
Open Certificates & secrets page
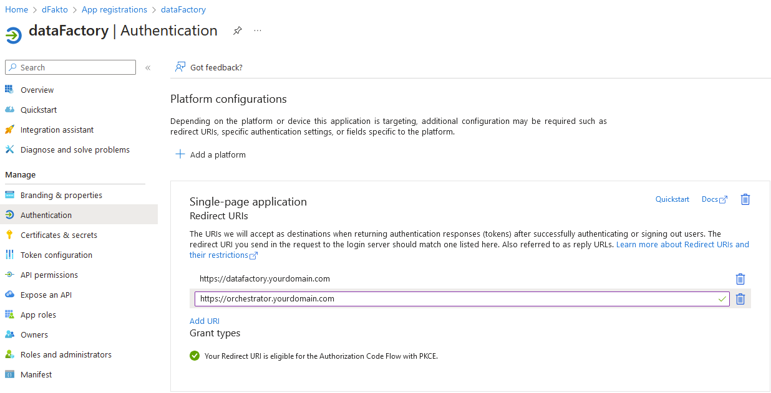click(x=59, y=235)
